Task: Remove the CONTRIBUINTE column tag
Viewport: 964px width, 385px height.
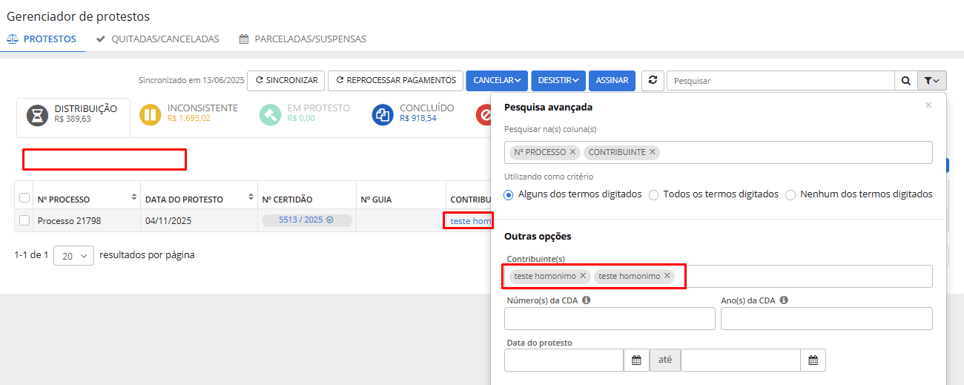Action: (652, 152)
